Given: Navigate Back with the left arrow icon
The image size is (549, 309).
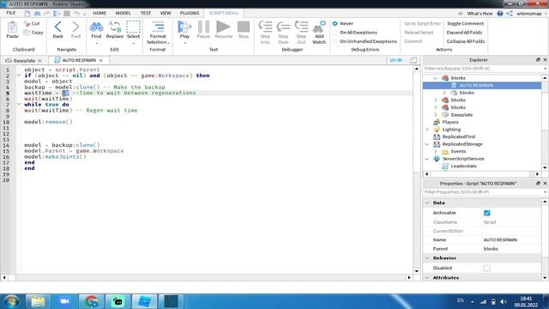Looking at the screenshot, I should [x=57, y=27].
